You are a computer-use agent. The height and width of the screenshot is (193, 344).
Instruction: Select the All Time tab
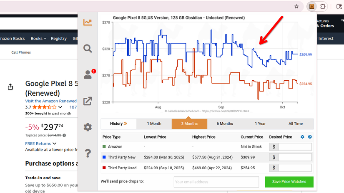click(x=295, y=124)
